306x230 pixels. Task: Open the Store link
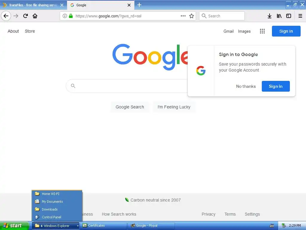(x=30, y=31)
